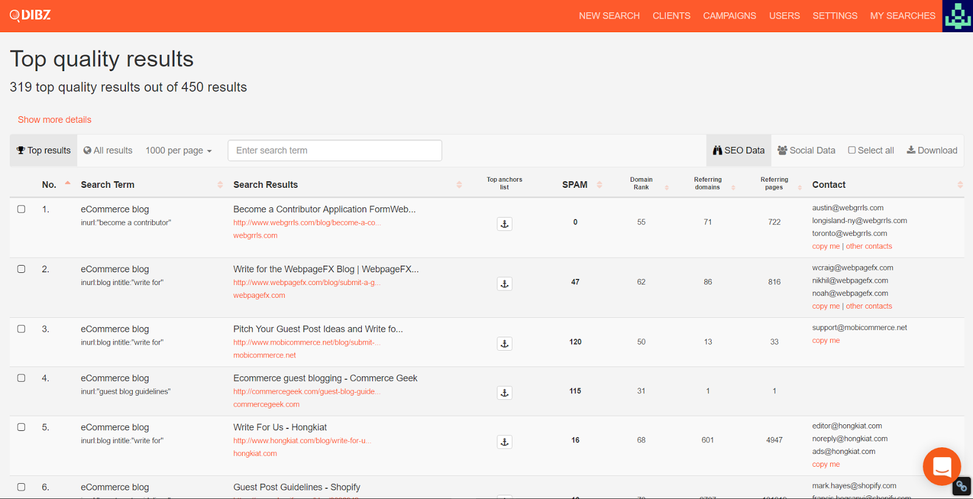Tick the checkbox for result 2
This screenshot has width=973, height=499.
(x=21, y=269)
